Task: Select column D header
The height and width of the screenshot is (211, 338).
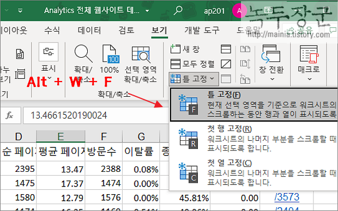Action: pos(19,136)
